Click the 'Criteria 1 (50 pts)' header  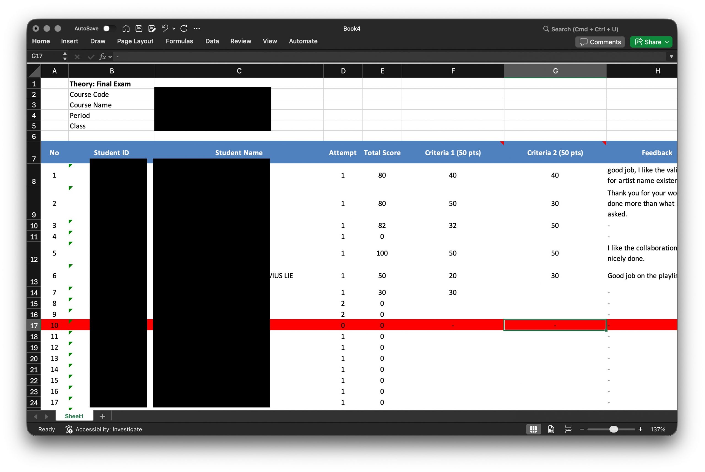click(x=453, y=153)
